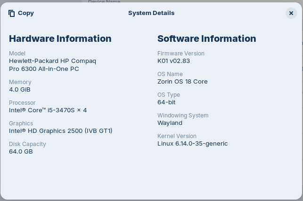Select the 64-bit value
Viewport: 303px width, 201px height.
166,102
